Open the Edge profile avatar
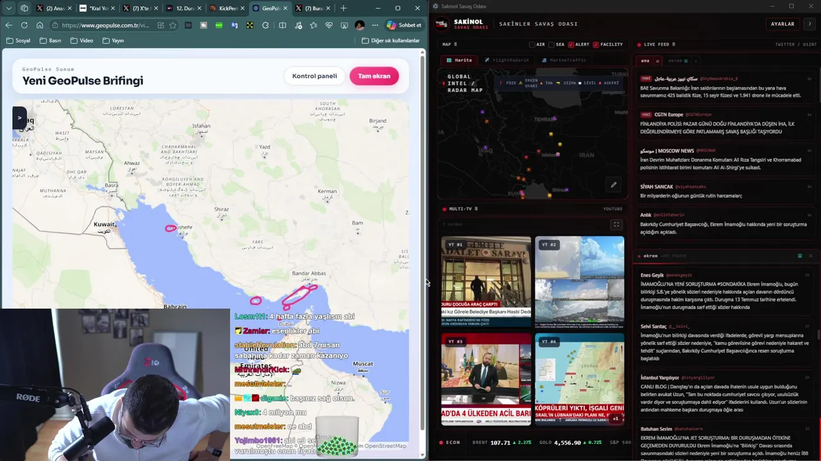 pyautogui.click(x=359, y=25)
